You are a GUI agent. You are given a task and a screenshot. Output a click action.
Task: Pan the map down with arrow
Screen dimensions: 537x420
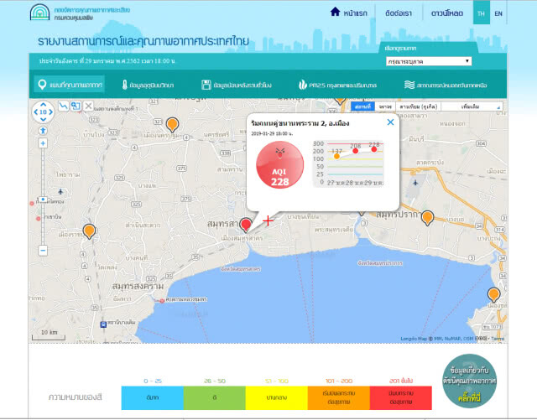coord(43,119)
